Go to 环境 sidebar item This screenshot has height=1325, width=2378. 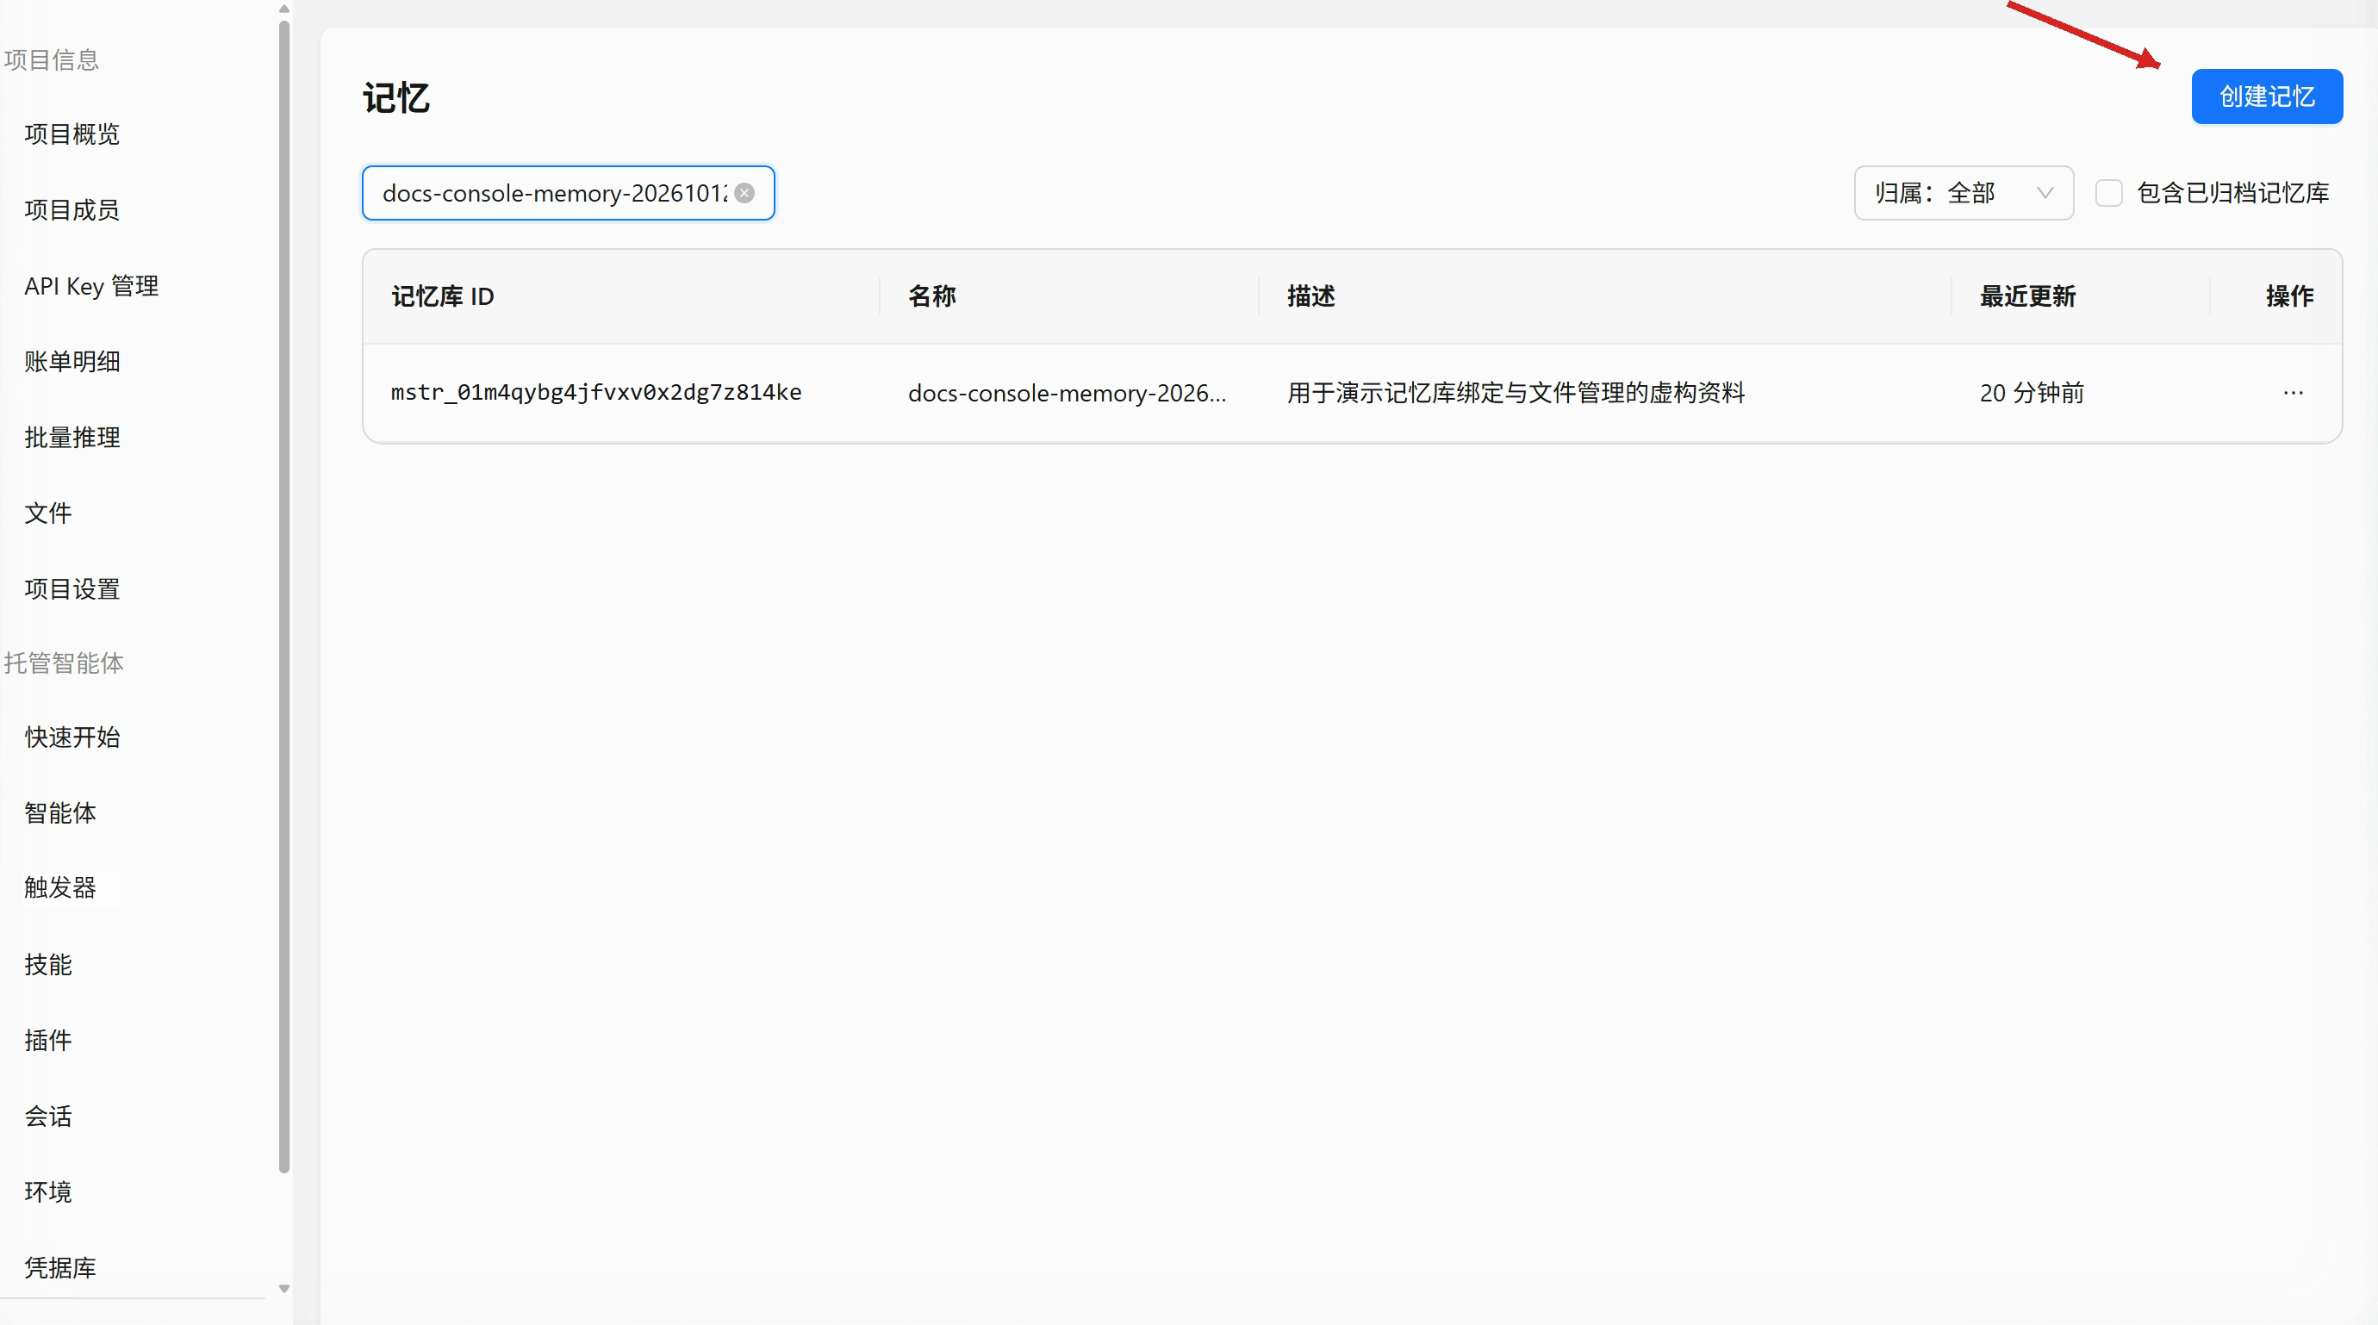[48, 1191]
